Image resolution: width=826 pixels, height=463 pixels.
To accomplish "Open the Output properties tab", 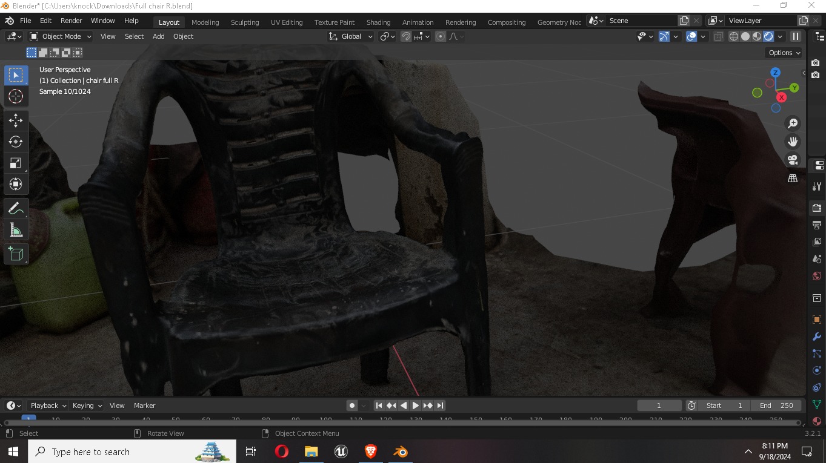I will click(817, 225).
